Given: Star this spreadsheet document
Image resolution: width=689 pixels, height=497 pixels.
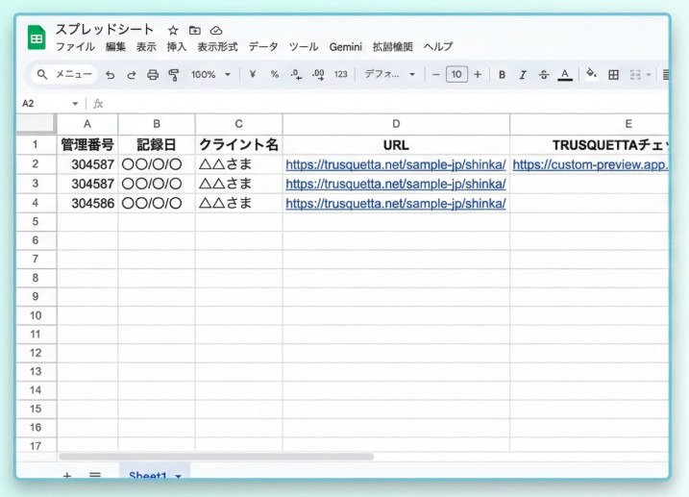Looking at the screenshot, I should [173, 31].
